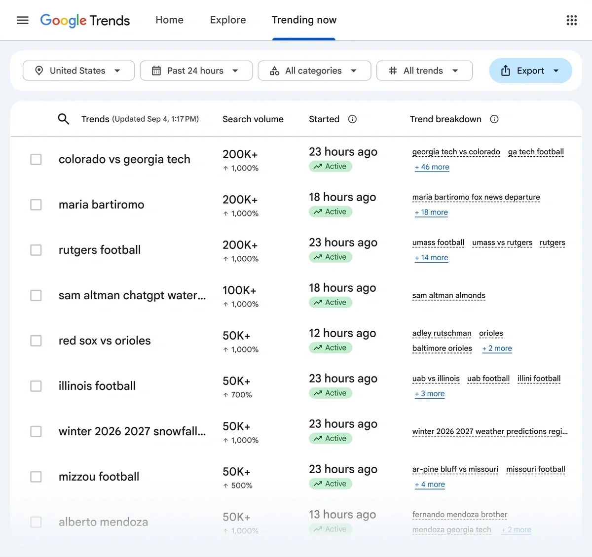Click the location pin icon
Viewport: 592px width, 557px height.
click(x=39, y=70)
